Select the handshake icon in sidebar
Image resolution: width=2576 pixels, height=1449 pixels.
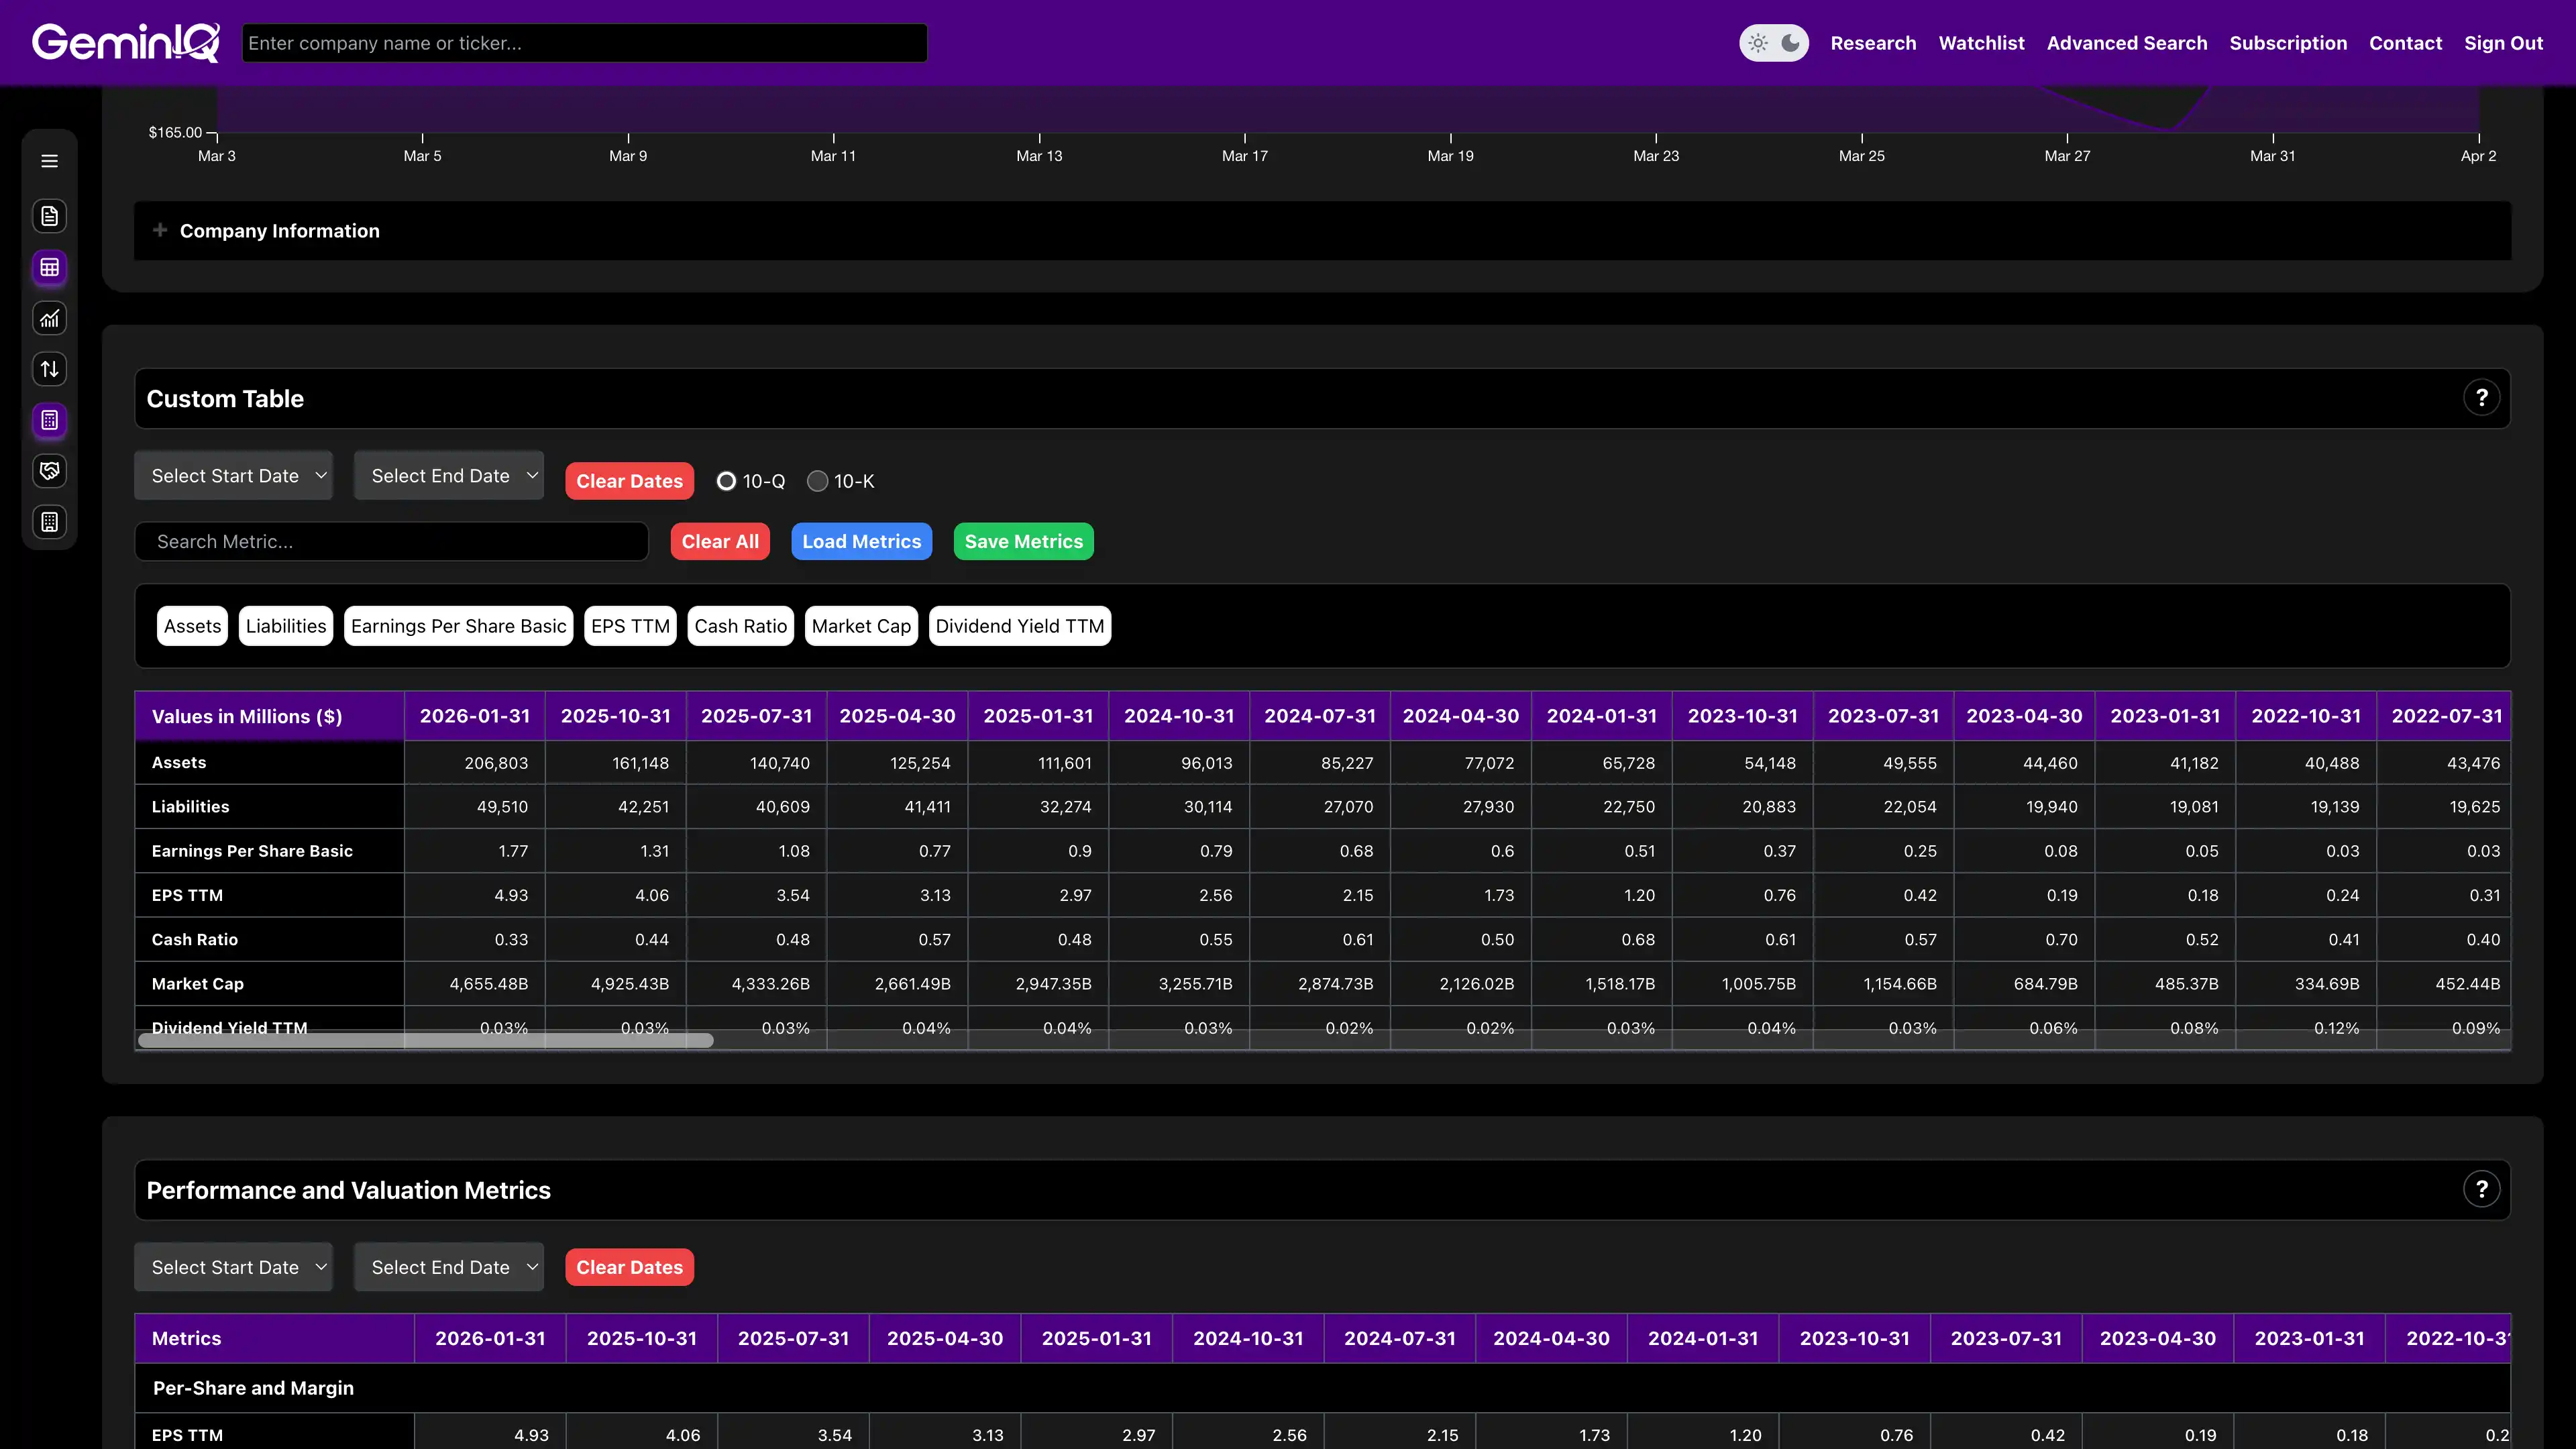coord(49,470)
